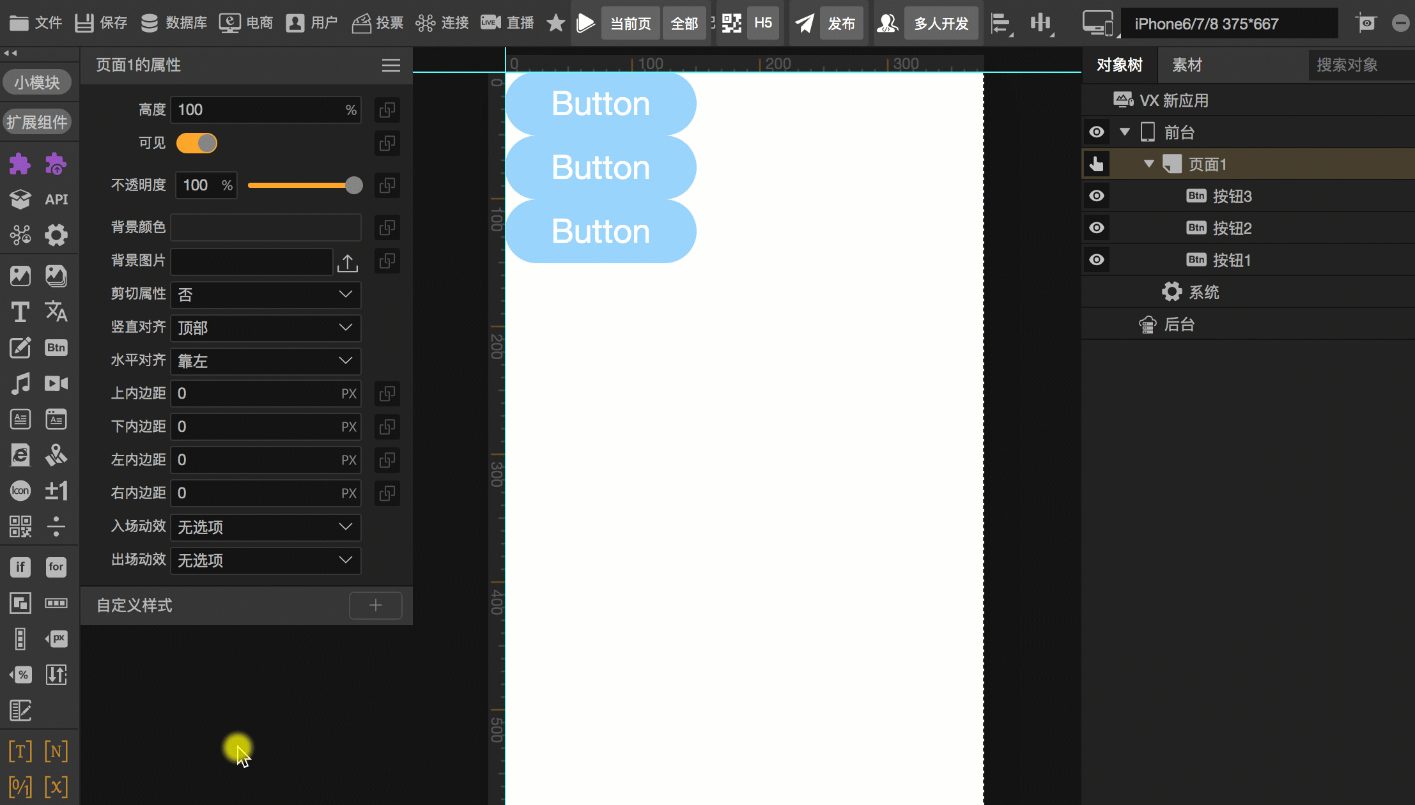Click the play preview icon in toolbar
This screenshot has width=1415, height=805.
pos(585,24)
